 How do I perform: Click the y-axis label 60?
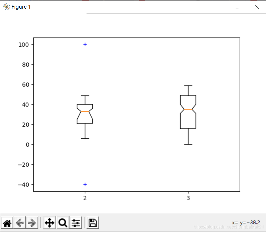coord(26,85)
